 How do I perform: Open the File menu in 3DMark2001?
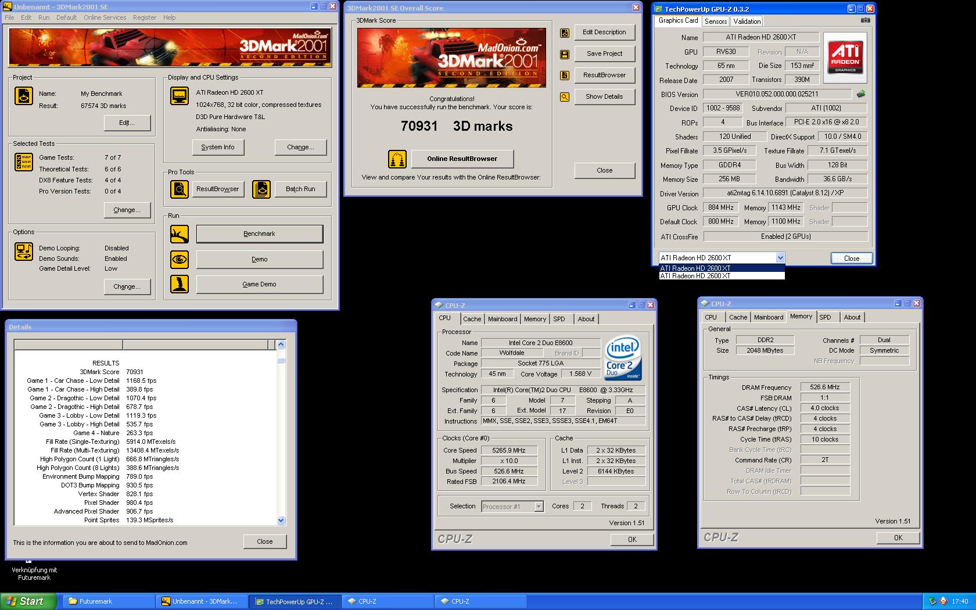coord(10,17)
